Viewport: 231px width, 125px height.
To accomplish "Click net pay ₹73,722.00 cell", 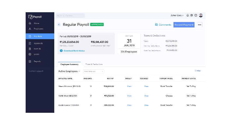I will coord(109,96).
